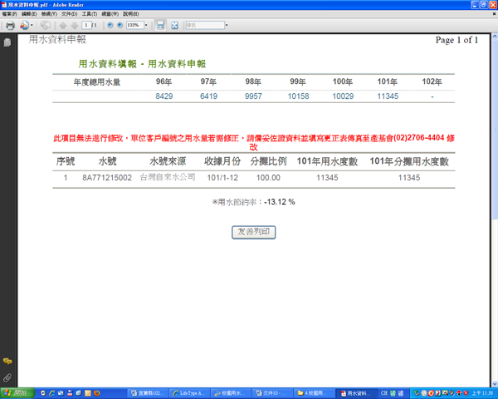
Task: Click the water saving rate -13.12 %
Action: [280, 202]
